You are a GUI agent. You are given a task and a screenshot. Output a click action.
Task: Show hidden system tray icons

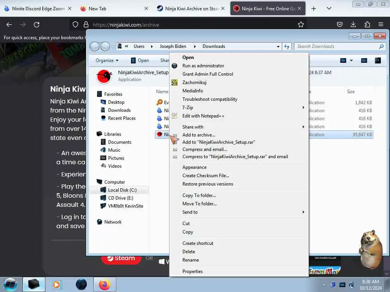click(x=324, y=285)
